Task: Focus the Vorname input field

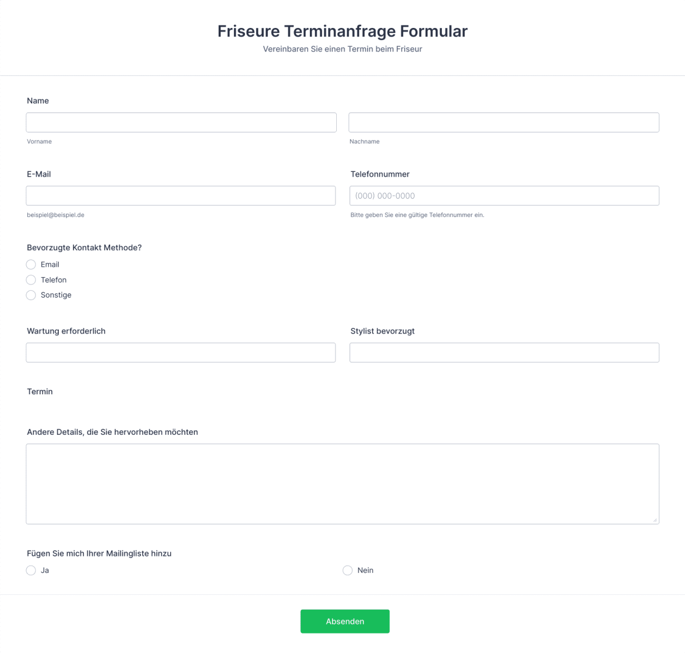Action: [180, 122]
